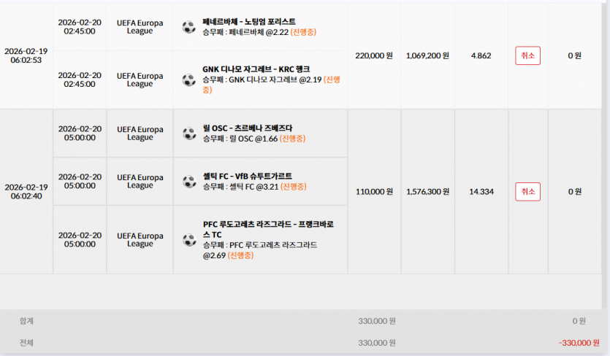Select the 1,069,200 원 expected payout cell

[x=427, y=55]
